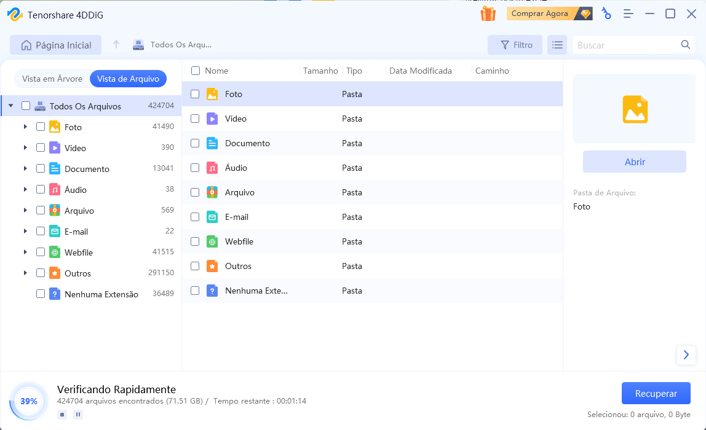The image size is (706, 430).
Task: Check the Foto checkbox in sidebar tree
Action: (x=41, y=127)
